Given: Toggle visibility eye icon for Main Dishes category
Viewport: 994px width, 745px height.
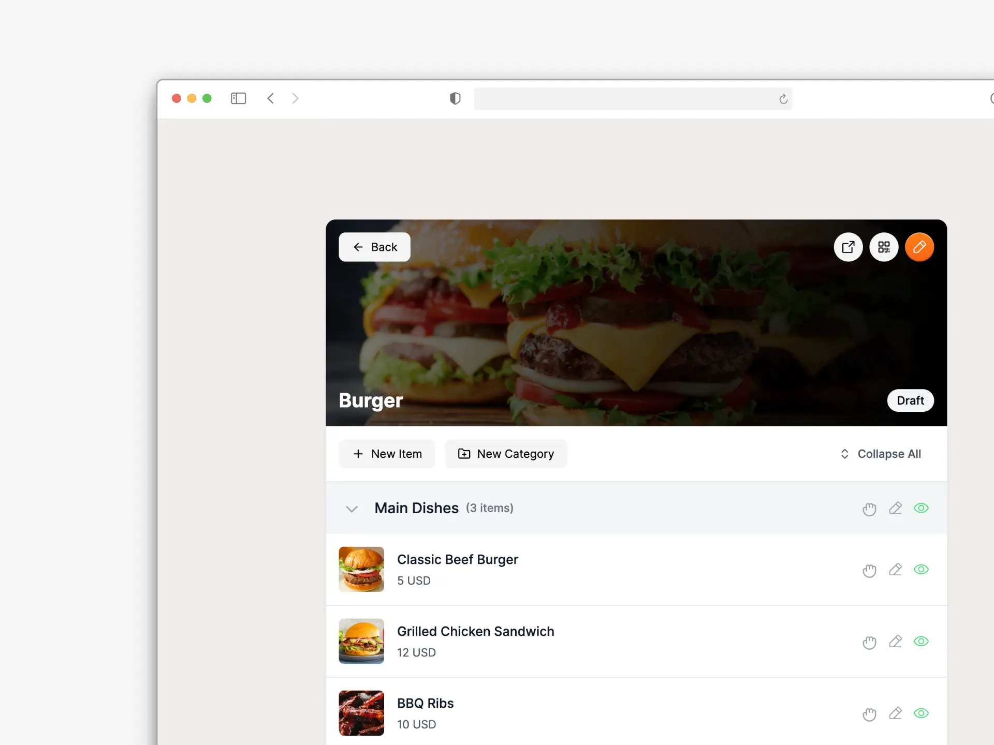Looking at the screenshot, I should tap(921, 508).
